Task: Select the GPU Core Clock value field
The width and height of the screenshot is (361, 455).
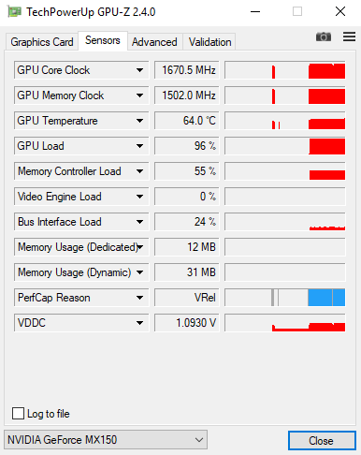Action: pyautogui.click(x=187, y=70)
